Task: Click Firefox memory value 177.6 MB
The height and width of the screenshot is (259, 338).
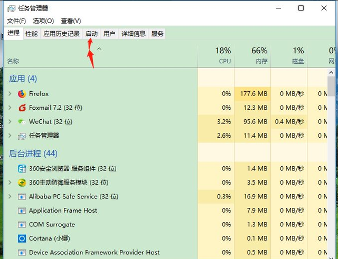Action: tap(253, 94)
